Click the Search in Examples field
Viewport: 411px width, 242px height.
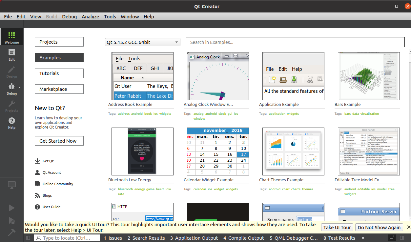[x=295, y=42]
